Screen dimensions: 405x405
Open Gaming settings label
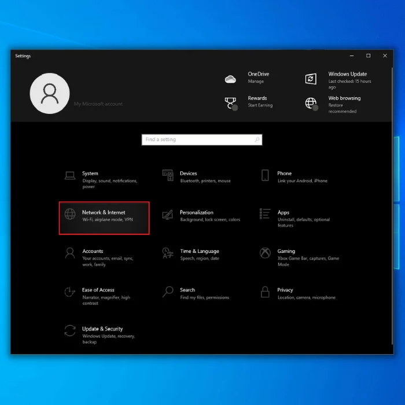click(x=286, y=251)
